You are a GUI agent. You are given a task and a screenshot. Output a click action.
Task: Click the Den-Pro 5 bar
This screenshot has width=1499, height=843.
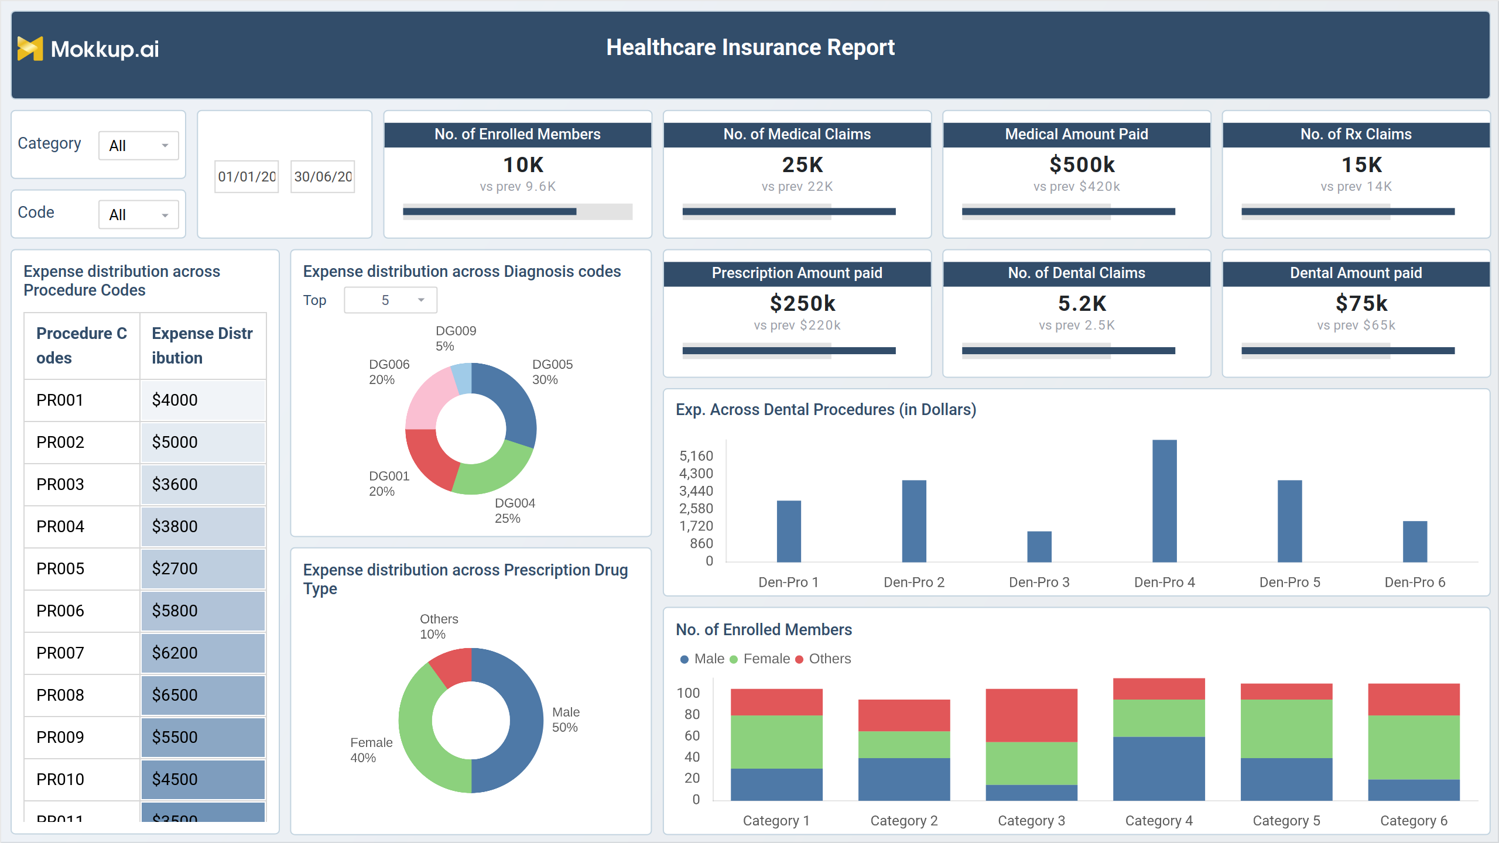click(x=1290, y=521)
